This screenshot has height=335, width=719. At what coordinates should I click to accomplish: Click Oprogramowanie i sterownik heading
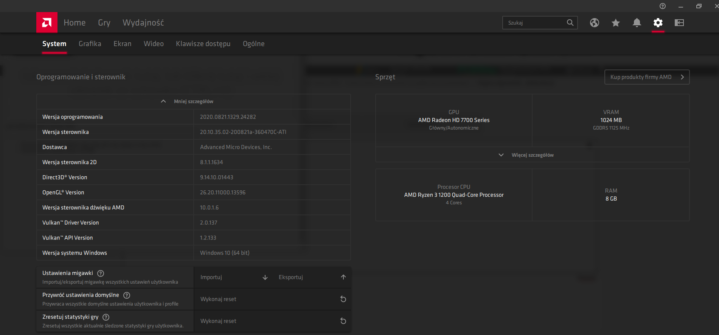point(81,77)
